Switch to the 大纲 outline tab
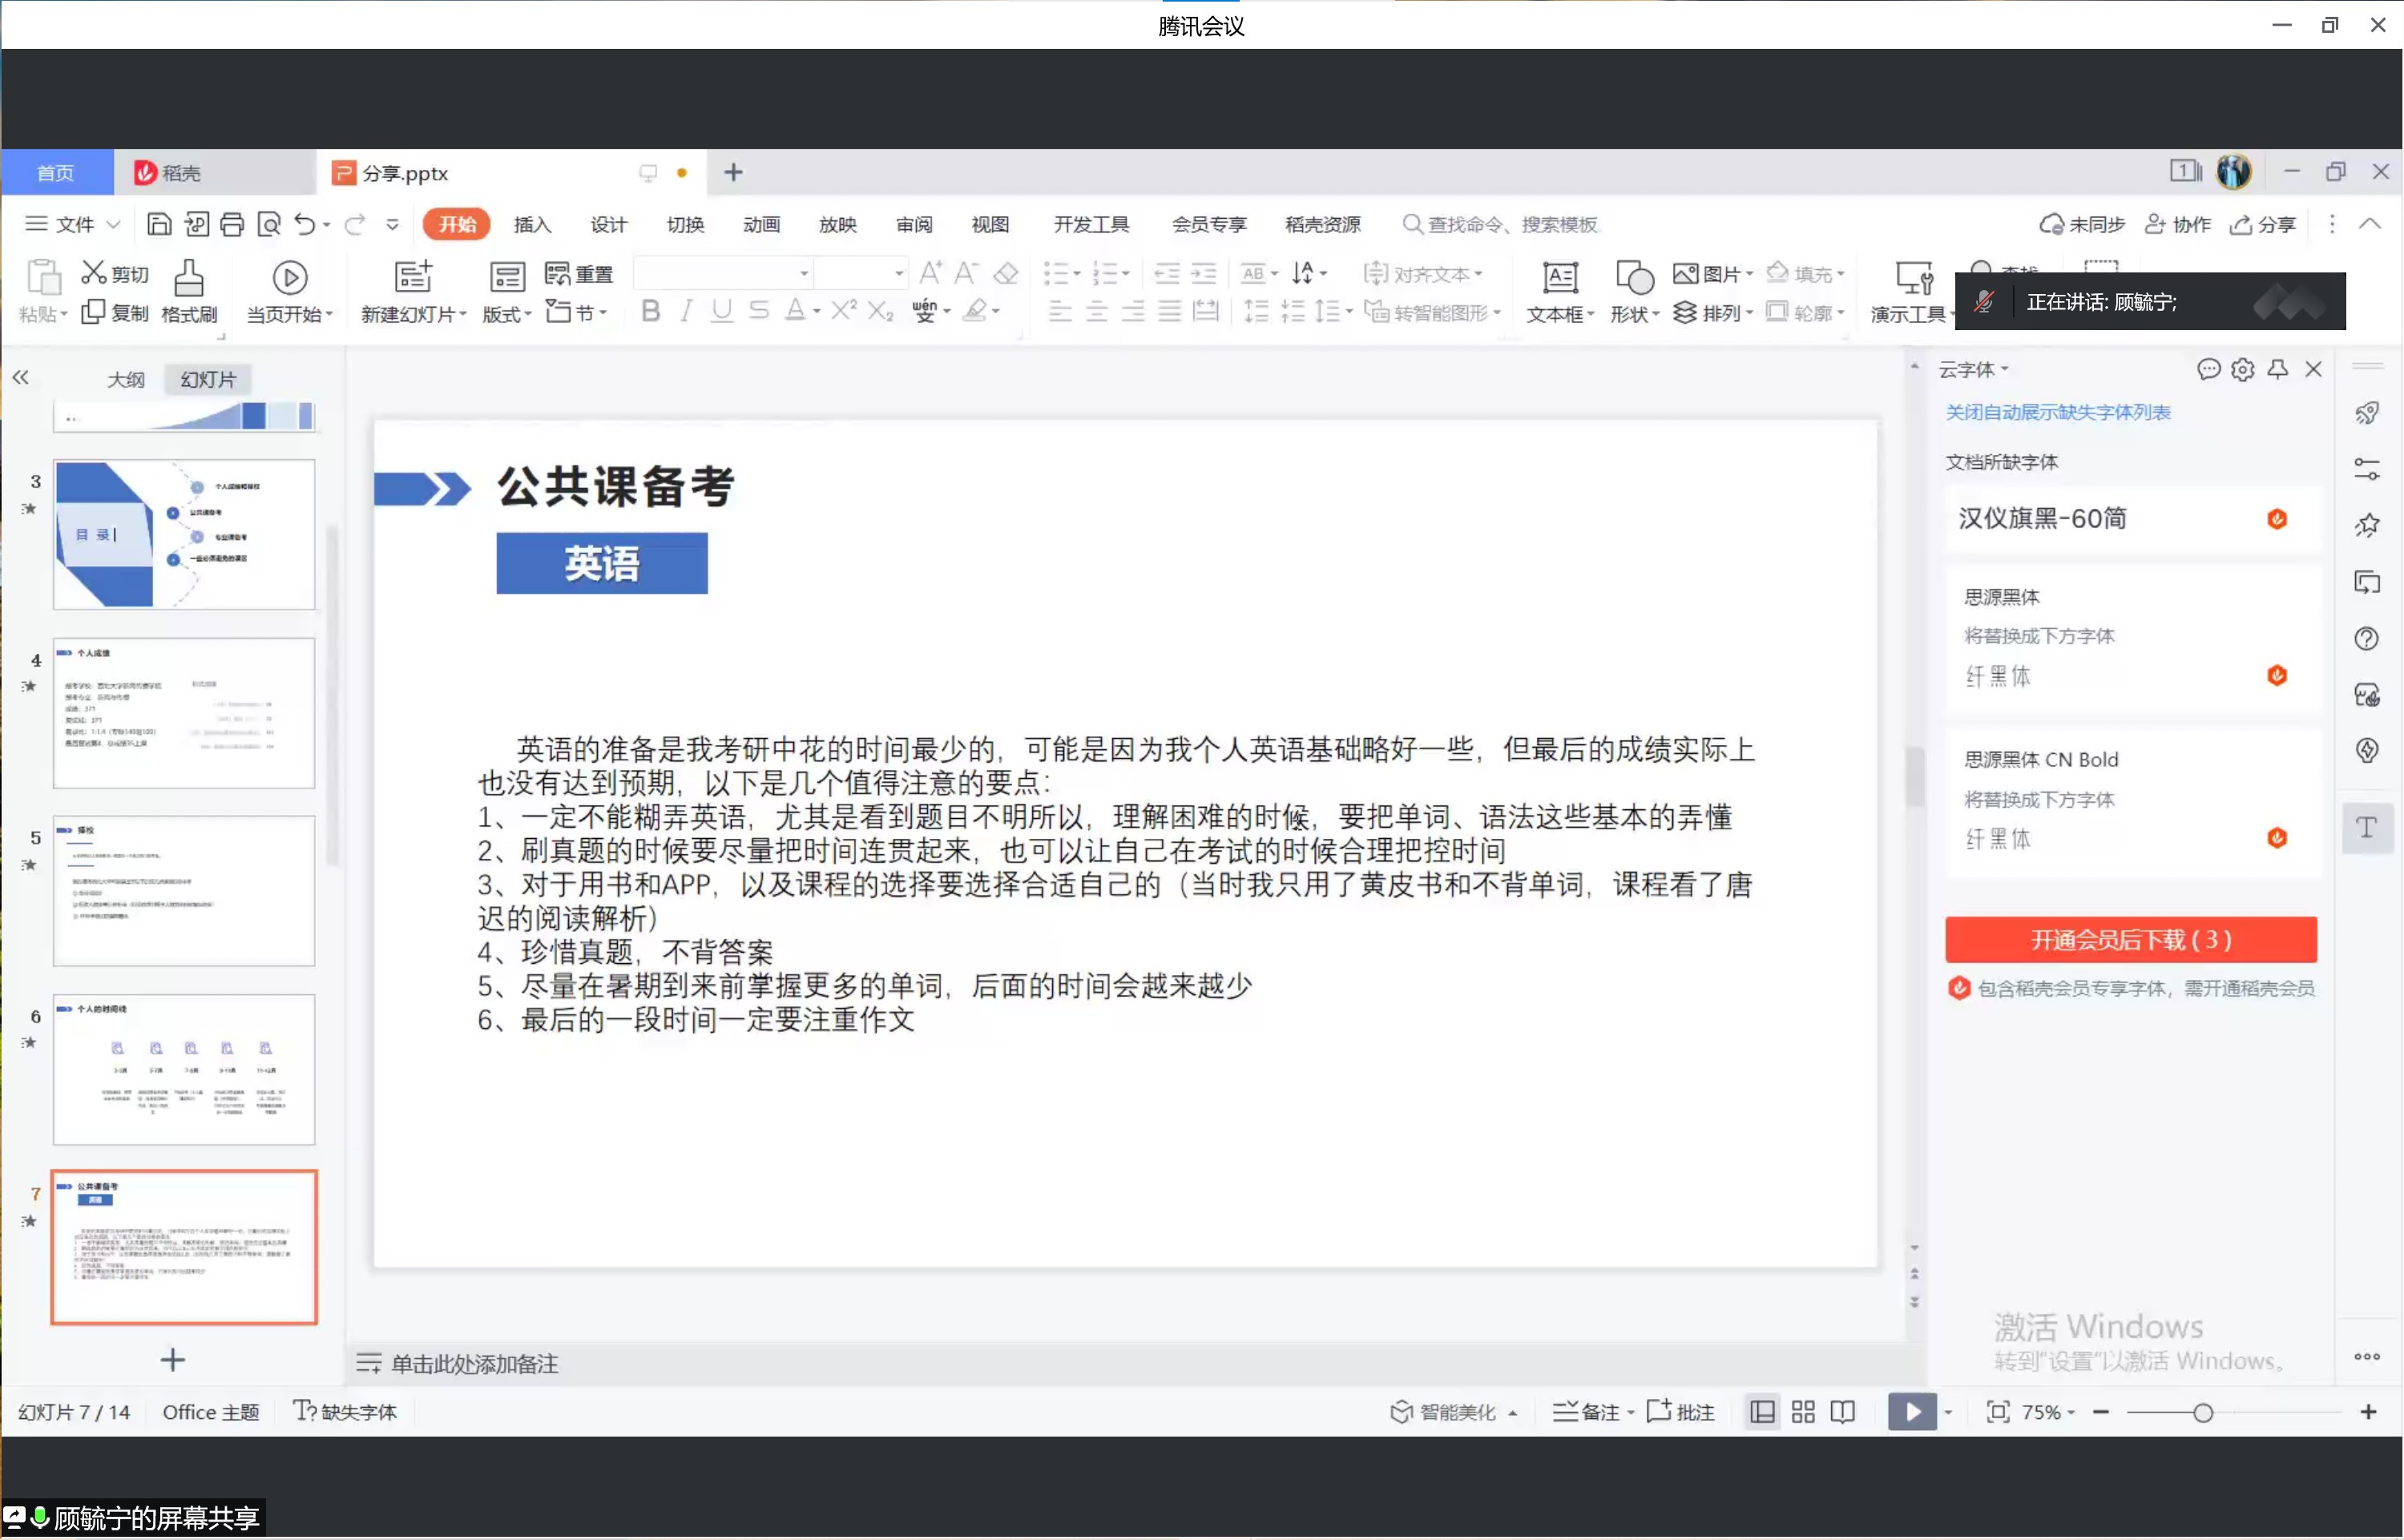The image size is (2404, 1540). click(x=126, y=380)
